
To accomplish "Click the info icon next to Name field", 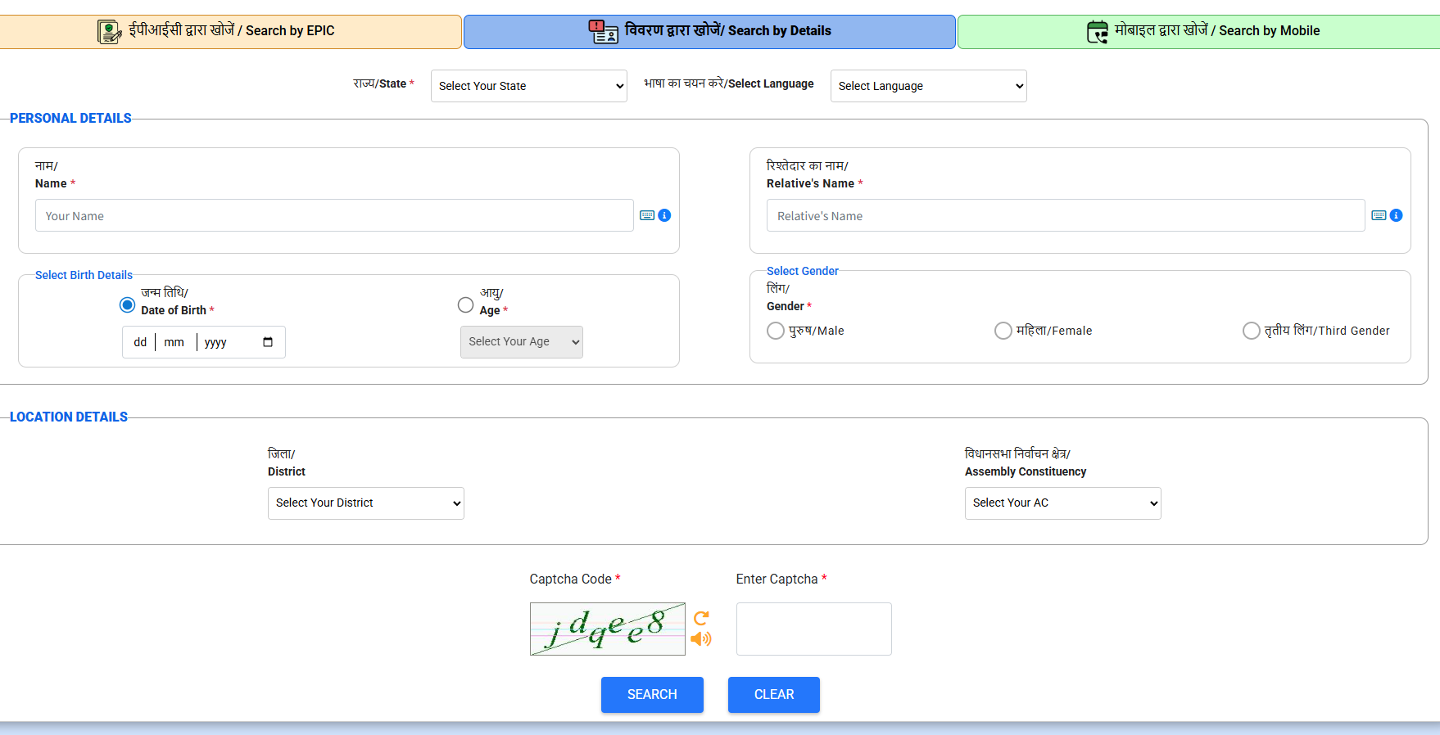I will tap(664, 215).
